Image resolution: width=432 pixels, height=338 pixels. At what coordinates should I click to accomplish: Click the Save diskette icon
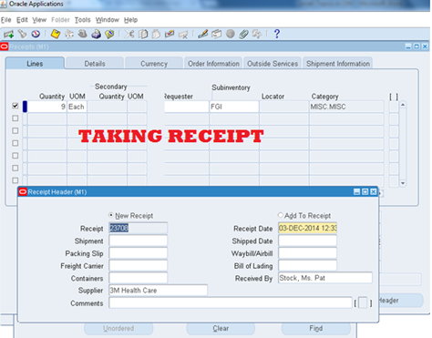pyautogui.click(x=56, y=34)
